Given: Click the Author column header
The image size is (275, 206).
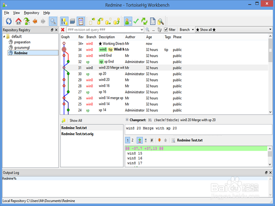Looking at the screenshot, I should 130,37.
